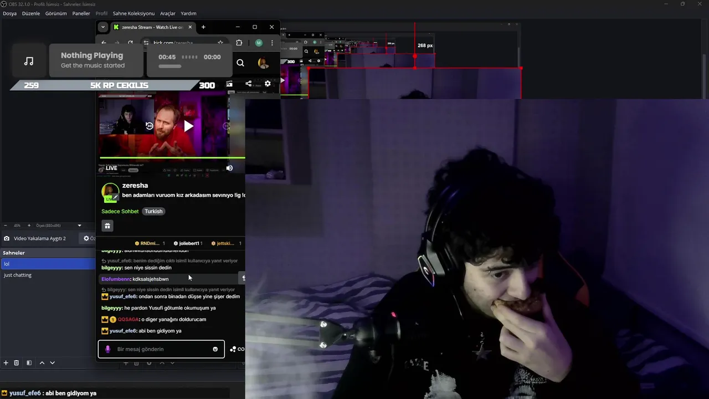Open the Paneller menu
The height and width of the screenshot is (399, 709).
point(81,13)
